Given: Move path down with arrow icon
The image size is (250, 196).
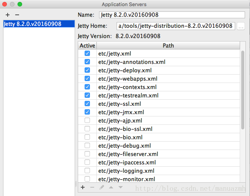Looking at the screenshot, I should click(120, 187).
